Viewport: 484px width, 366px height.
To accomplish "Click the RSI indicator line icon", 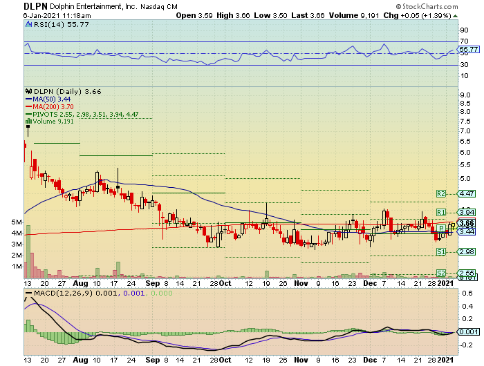I will point(29,24).
